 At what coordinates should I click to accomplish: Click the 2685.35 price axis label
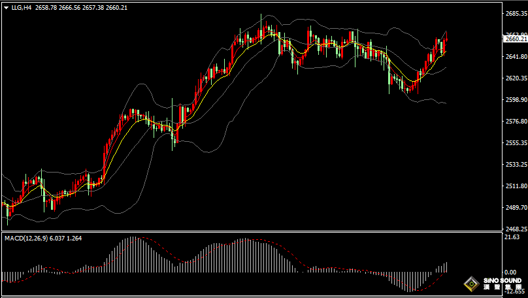pyautogui.click(x=516, y=14)
